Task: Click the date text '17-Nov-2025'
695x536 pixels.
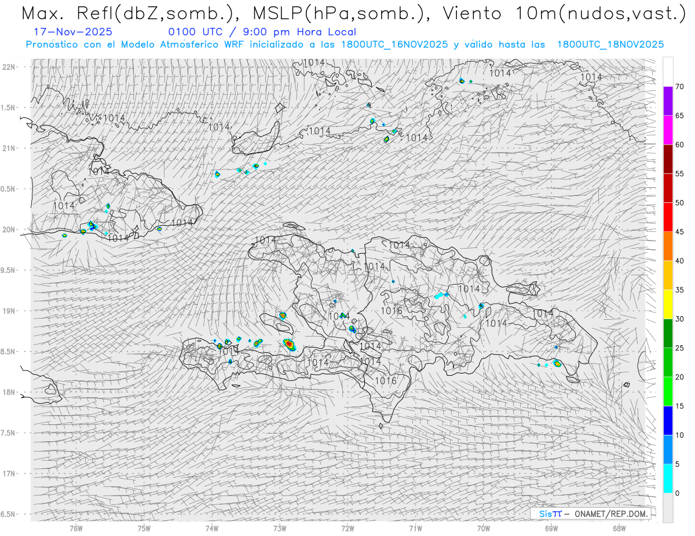Action: (74, 32)
